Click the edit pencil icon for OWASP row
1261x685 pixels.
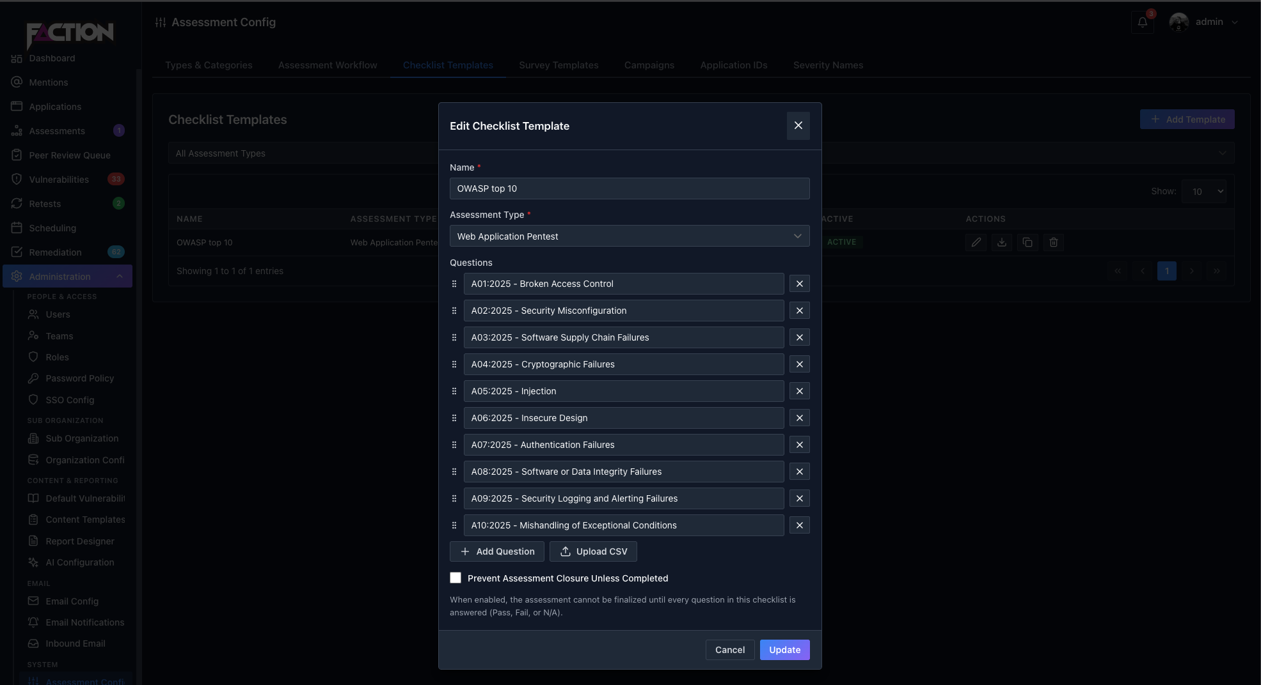pos(976,242)
